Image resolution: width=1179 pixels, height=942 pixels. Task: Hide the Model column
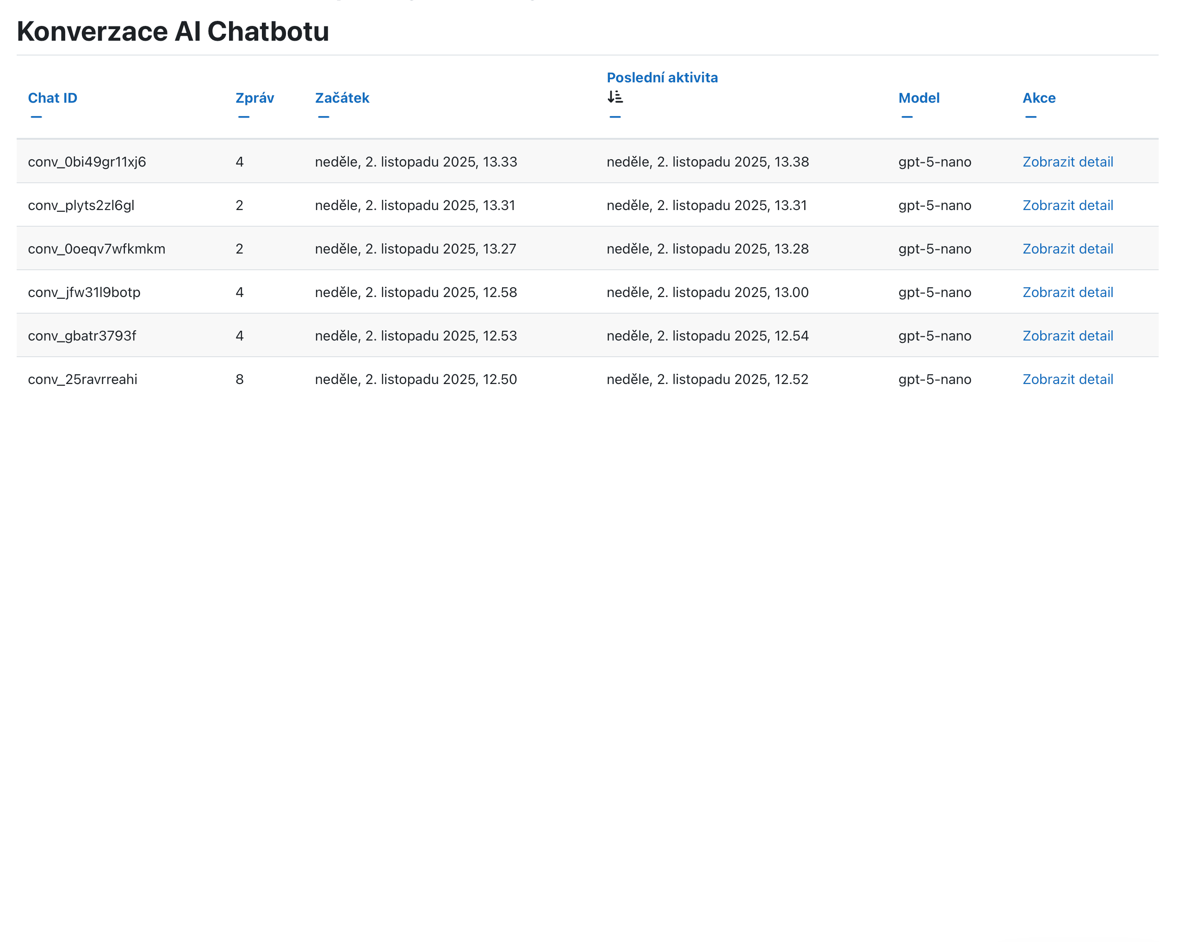click(906, 117)
